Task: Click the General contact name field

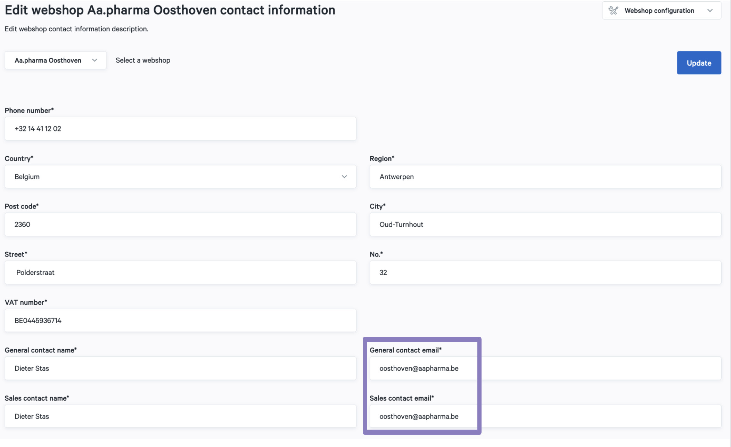Action: (x=180, y=368)
